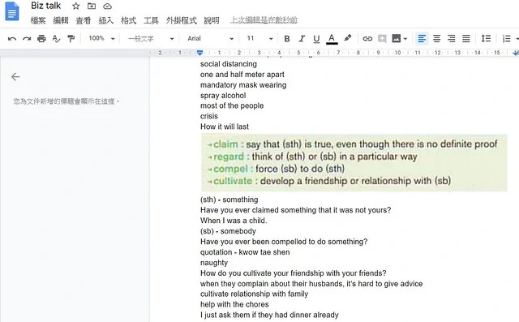Open the 100% zoom dropdown
Image resolution: width=519 pixels, height=322 pixels.
tap(101, 38)
